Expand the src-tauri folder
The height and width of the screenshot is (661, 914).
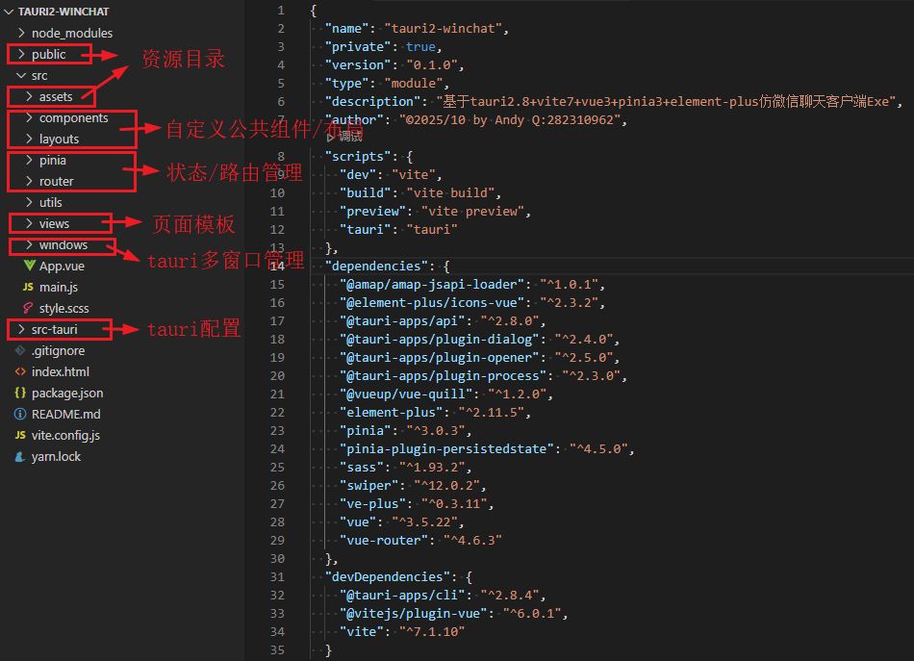pos(21,330)
